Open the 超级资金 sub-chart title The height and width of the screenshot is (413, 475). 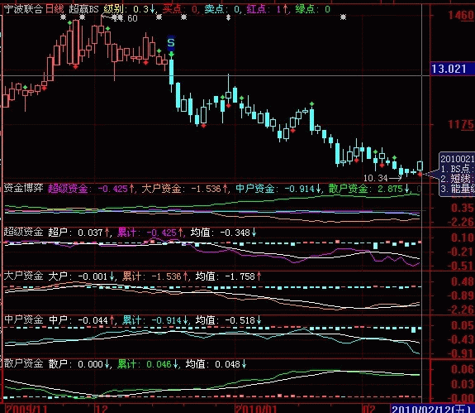tap(24, 232)
